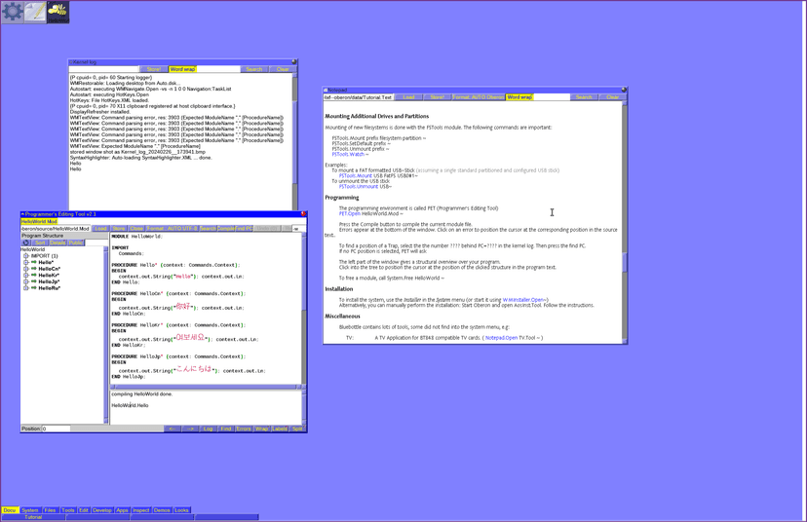
Task: Click the gear icon in the top-left launcher
Action: [x=13, y=12]
